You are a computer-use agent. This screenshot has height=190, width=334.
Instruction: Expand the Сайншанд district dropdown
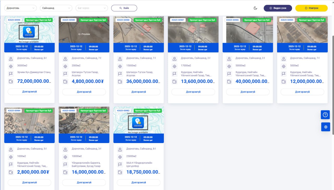(56, 8)
